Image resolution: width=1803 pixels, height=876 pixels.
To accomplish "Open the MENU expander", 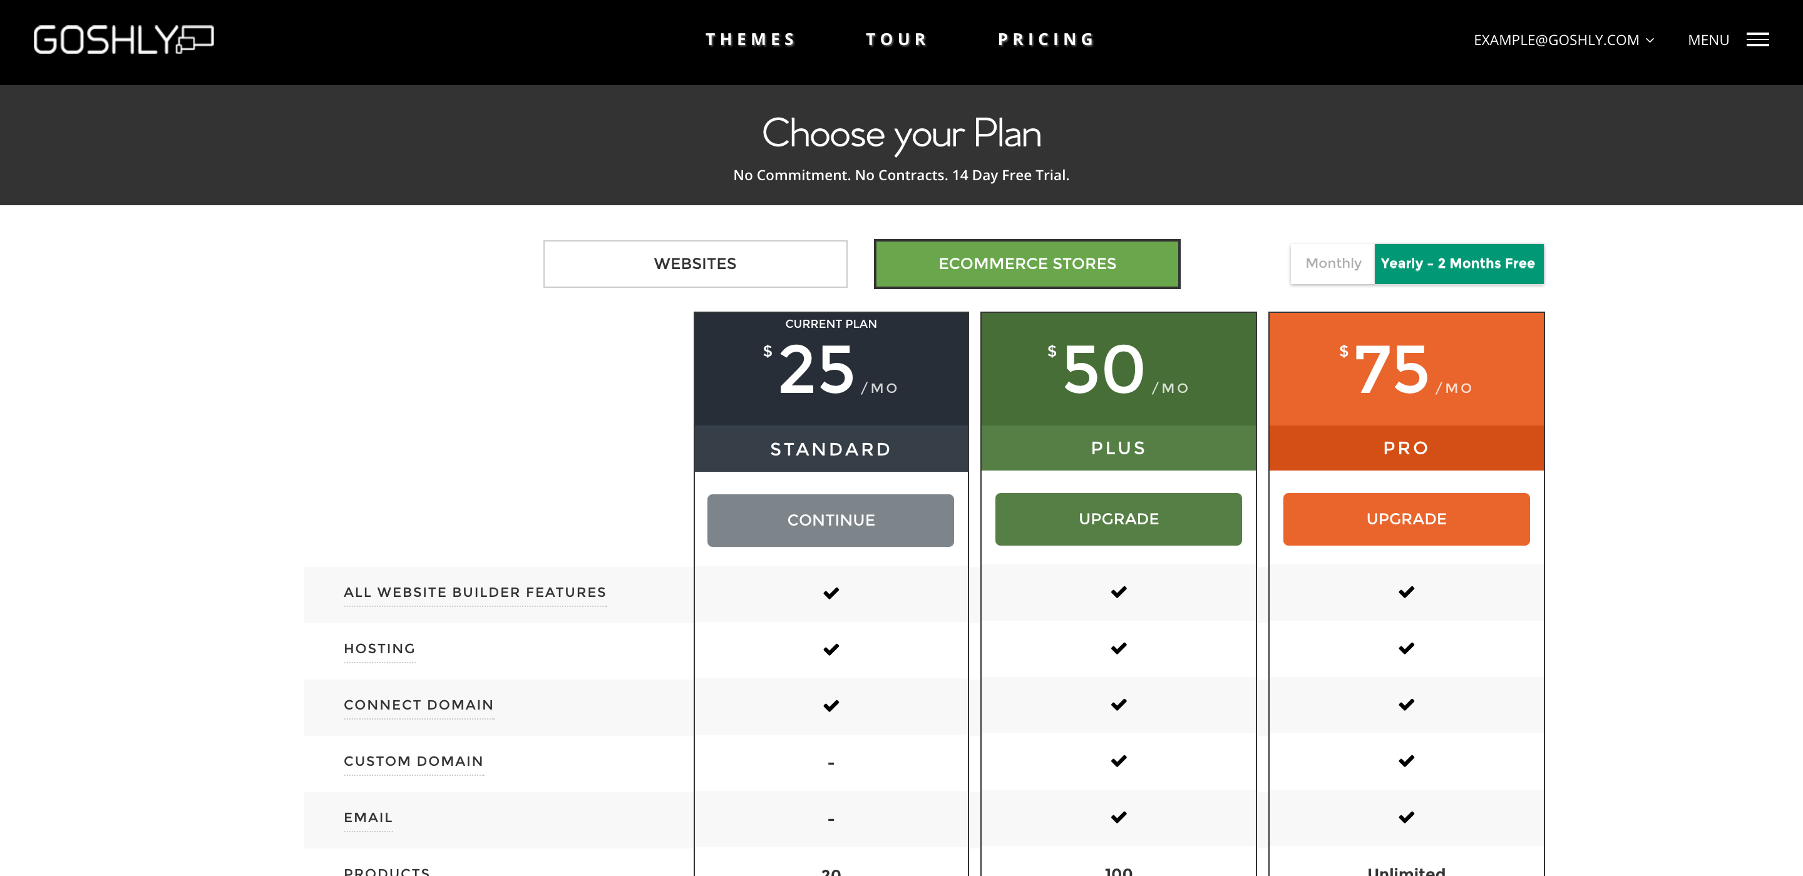I will [x=1728, y=40].
